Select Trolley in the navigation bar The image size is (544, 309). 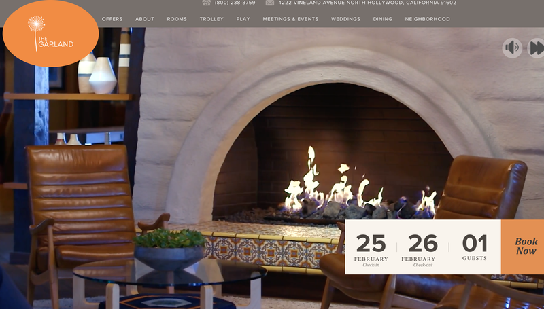(x=211, y=19)
